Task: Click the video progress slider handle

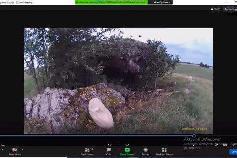Action: click(194, 136)
